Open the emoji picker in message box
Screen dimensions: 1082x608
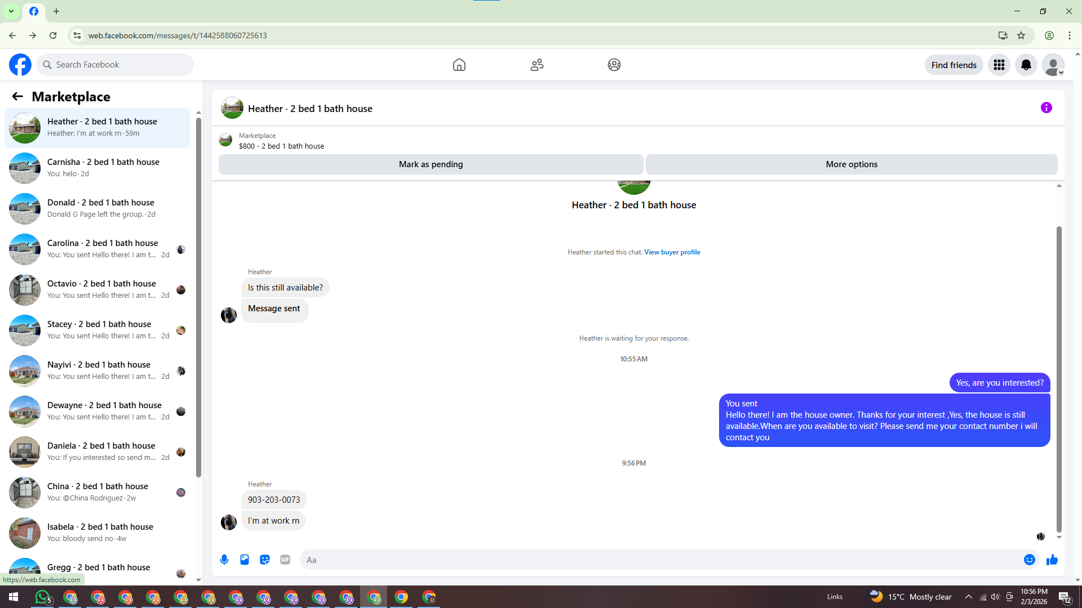pos(1029,560)
